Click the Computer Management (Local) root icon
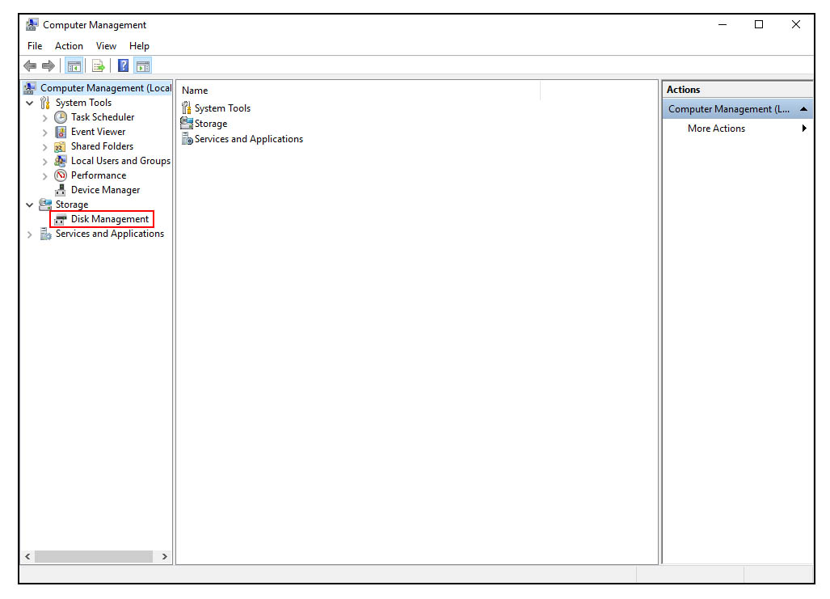830x599 pixels. (x=30, y=88)
